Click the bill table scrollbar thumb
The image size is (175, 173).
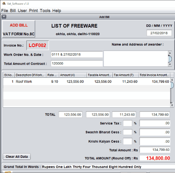click(x=172, y=85)
